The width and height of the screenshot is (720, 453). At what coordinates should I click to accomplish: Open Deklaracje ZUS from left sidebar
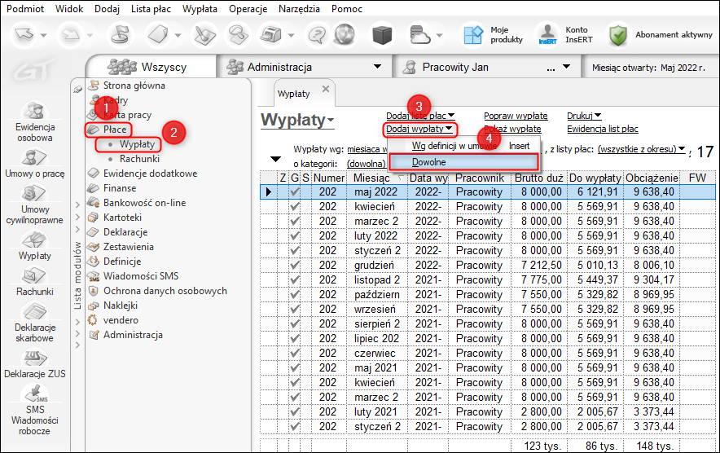(x=34, y=358)
